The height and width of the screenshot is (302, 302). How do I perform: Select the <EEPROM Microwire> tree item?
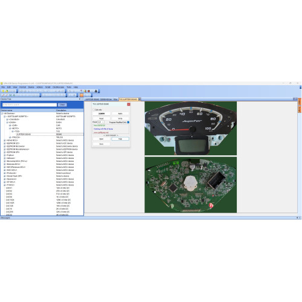point(16,146)
